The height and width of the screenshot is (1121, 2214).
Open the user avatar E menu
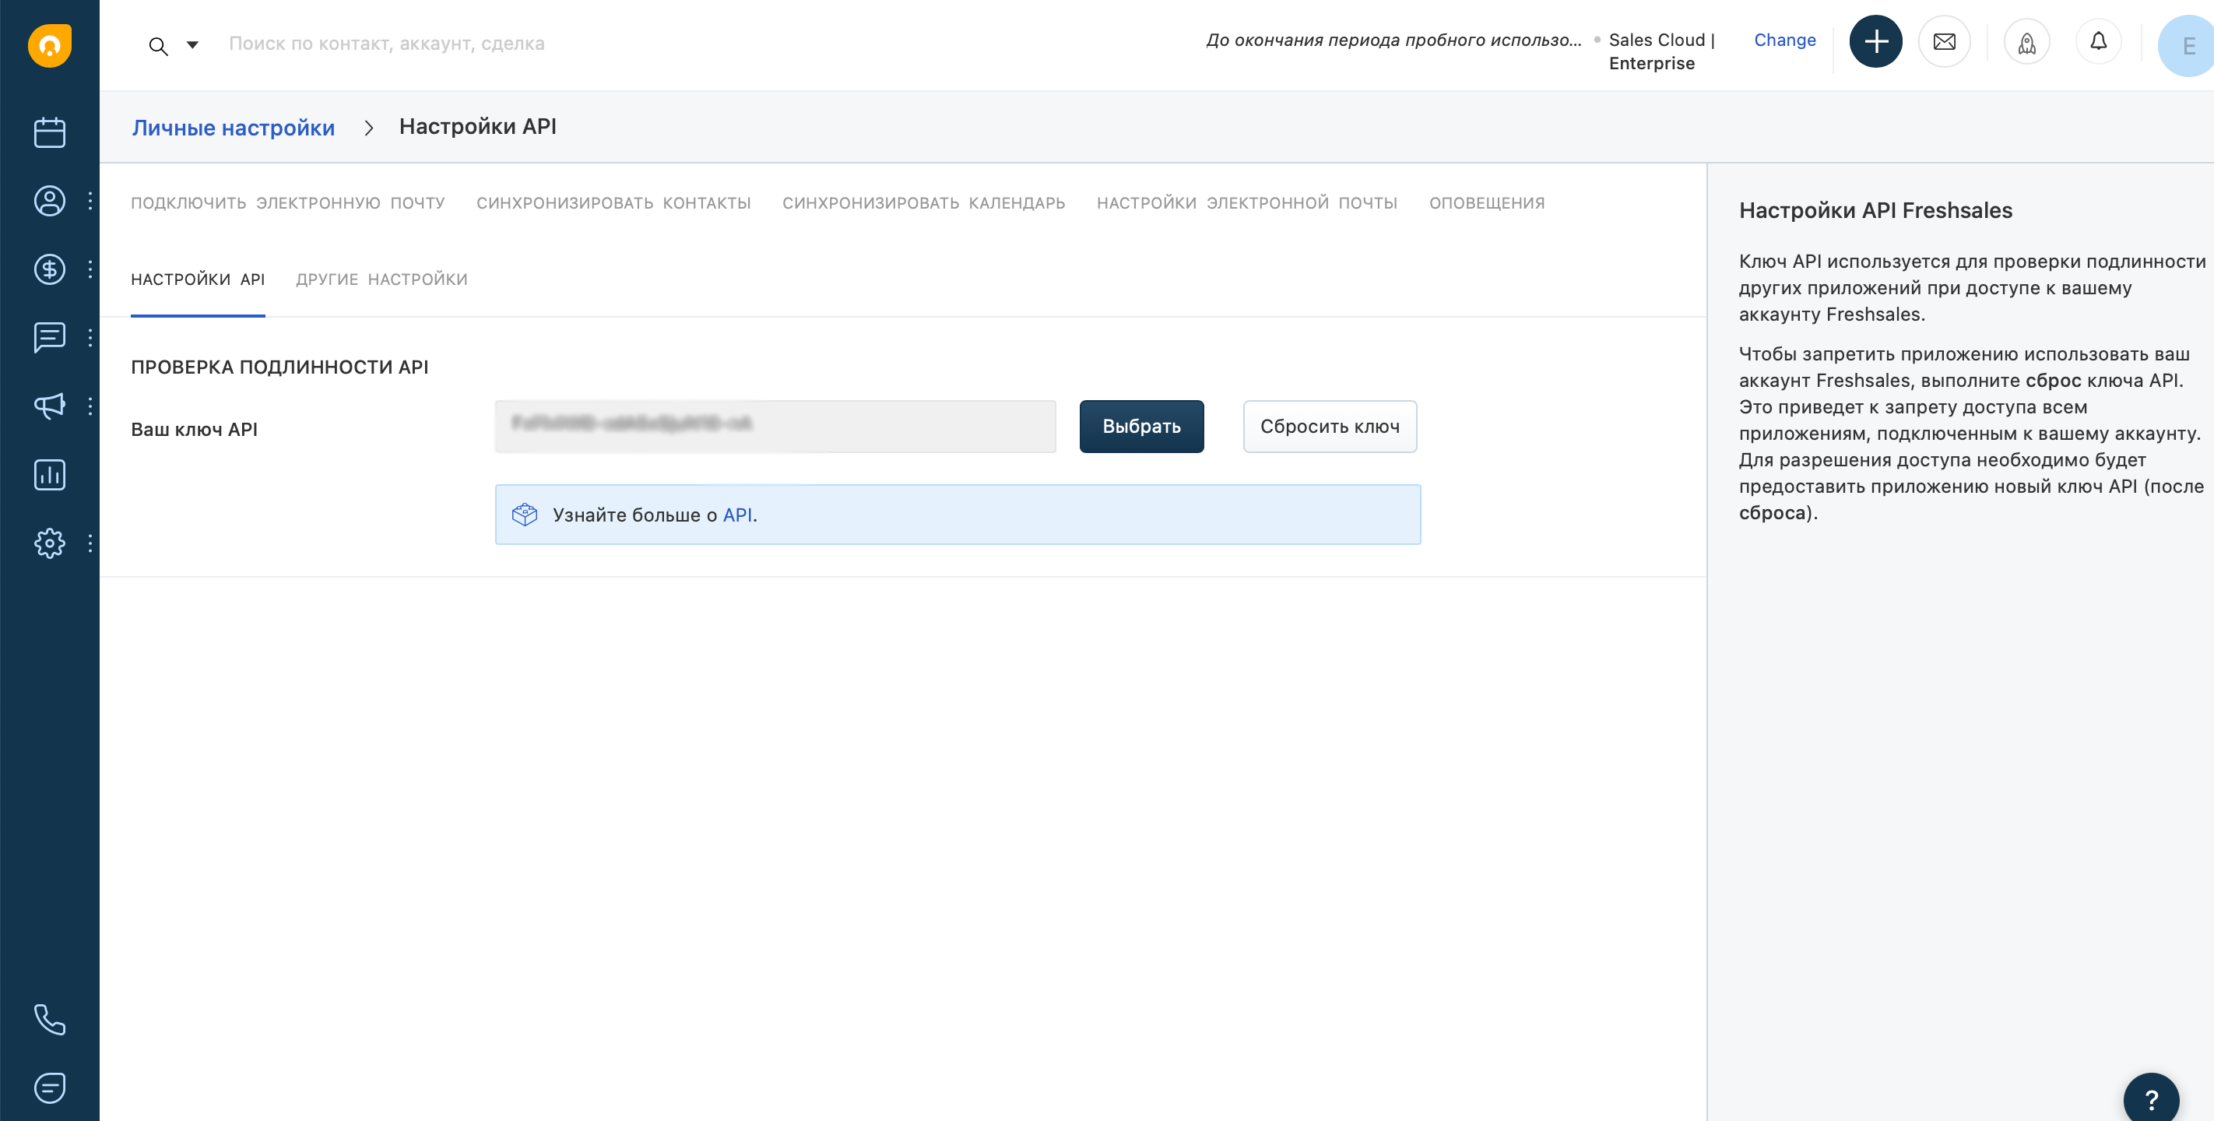2187,46
